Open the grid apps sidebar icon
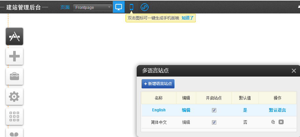This screenshot has height=137, width=300. [14, 117]
